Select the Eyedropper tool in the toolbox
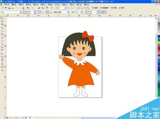 coord(2,60)
